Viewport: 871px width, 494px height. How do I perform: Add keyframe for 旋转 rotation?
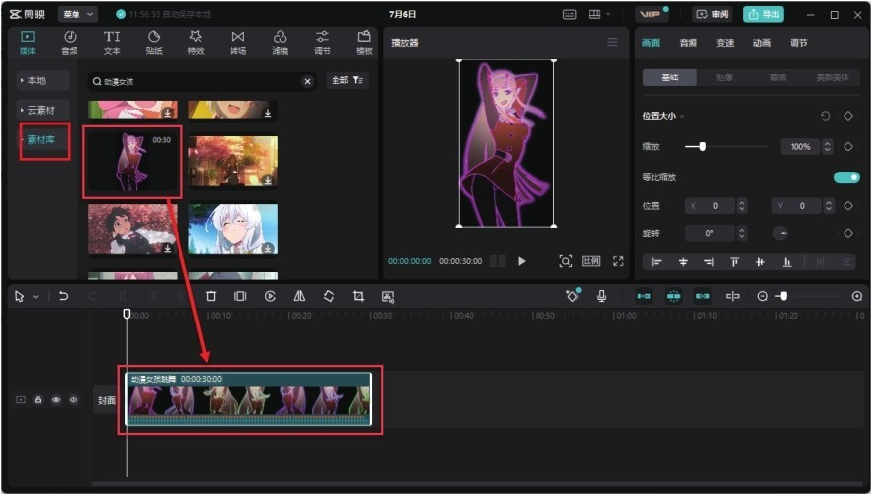point(848,233)
